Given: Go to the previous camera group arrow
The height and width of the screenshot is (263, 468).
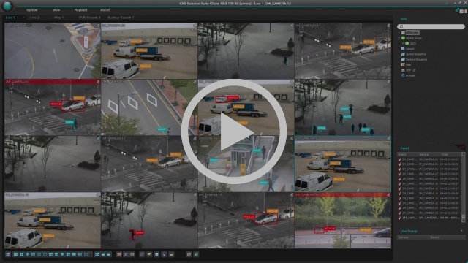Looking at the screenshot, I should point(103,255).
